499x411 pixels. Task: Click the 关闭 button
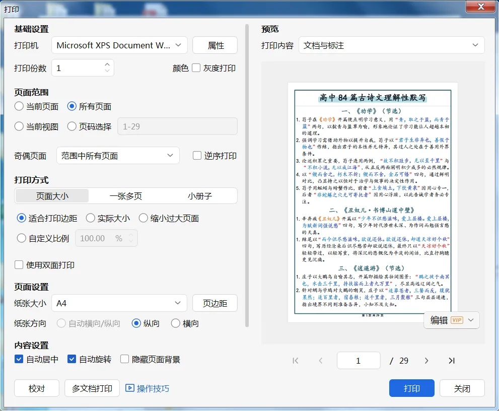click(462, 388)
